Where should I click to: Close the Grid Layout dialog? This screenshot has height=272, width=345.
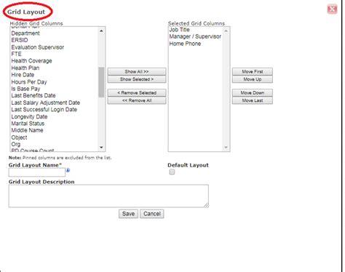332,9
